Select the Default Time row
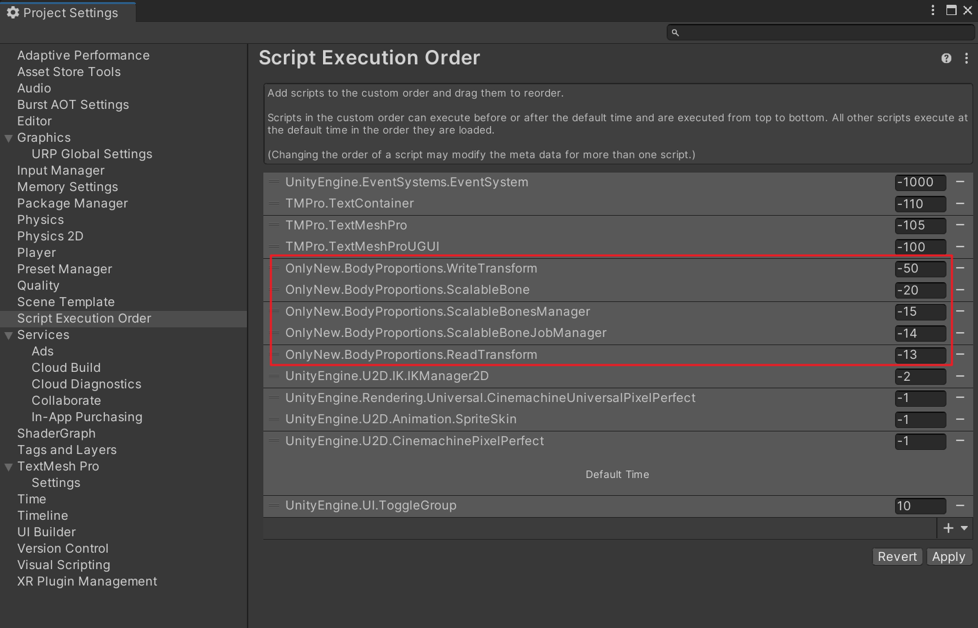978x628 pixels. click(x=617, y=474)
